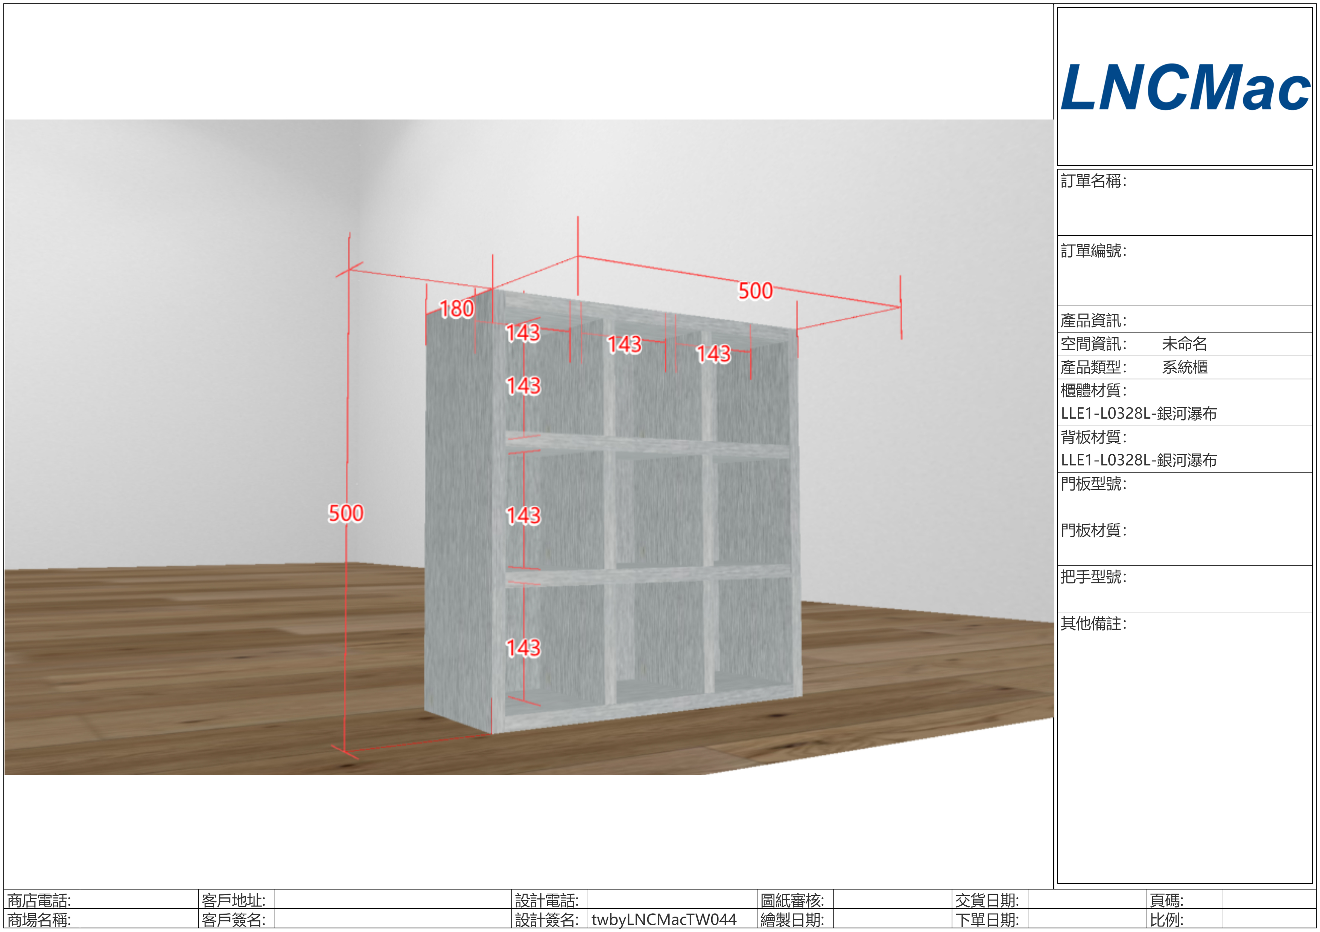This screenshot has height=932, width=1320.
Task: Click the 系統櫃 product type value
Action: click(x=1184, y=367)
